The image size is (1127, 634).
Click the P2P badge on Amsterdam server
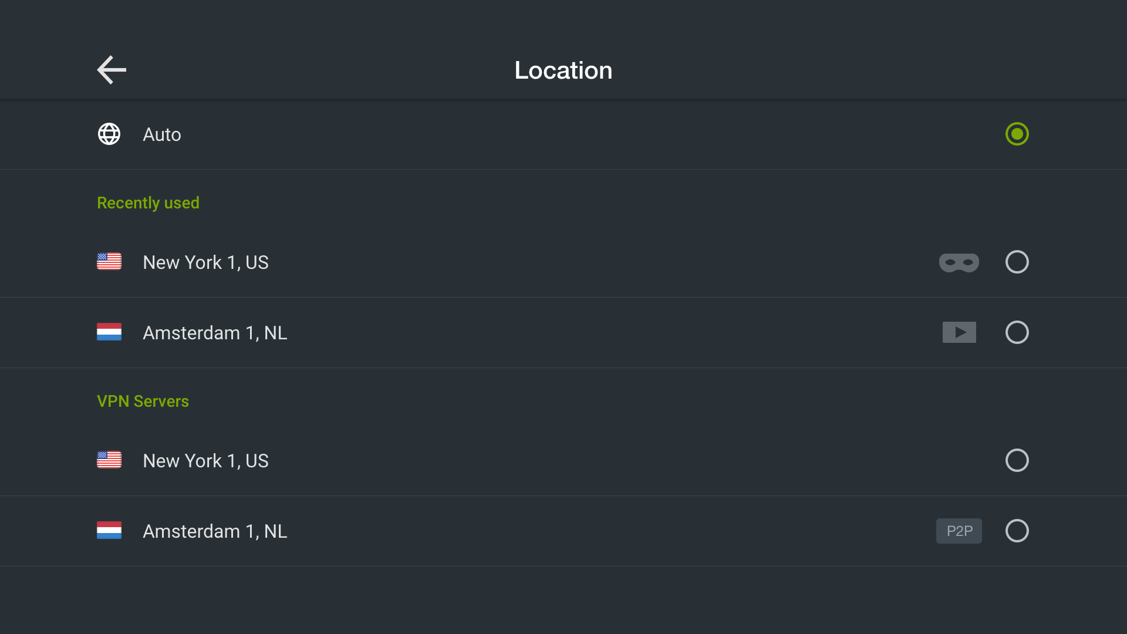959,531
